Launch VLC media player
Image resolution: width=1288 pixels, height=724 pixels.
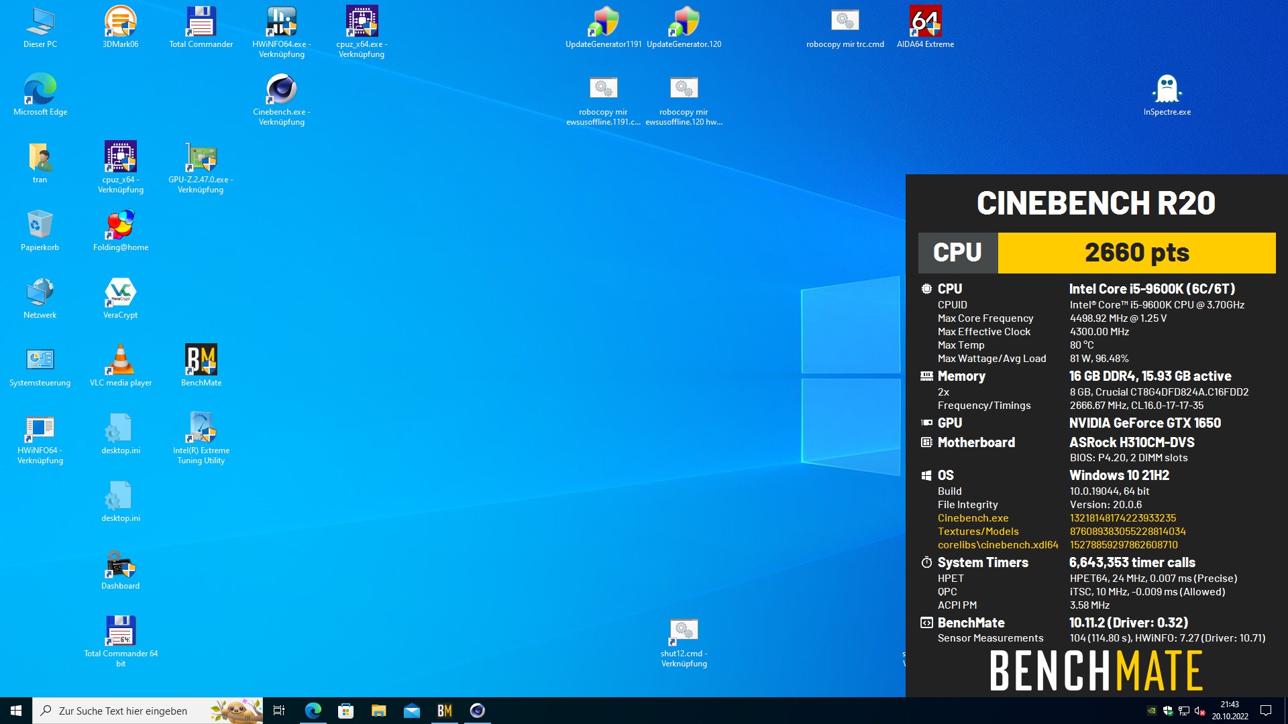tap(121, 366)
